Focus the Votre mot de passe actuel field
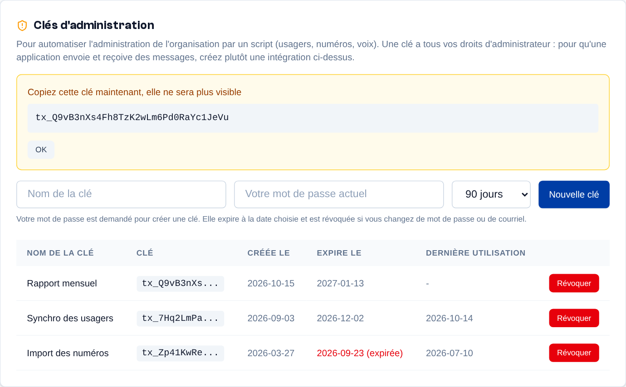The height and width of the screenshot is (387, 626). 339,194
